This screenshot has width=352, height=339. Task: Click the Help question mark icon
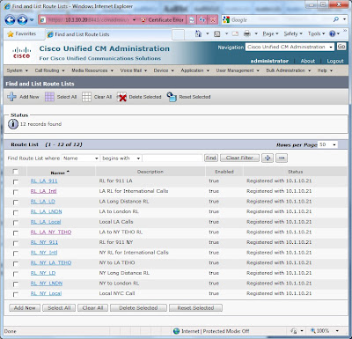(332, 33)
